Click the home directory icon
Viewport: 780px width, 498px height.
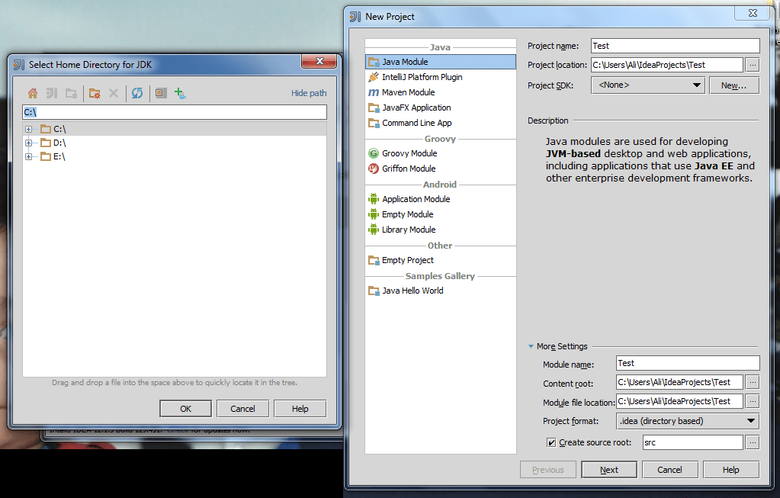click(33, 92)
